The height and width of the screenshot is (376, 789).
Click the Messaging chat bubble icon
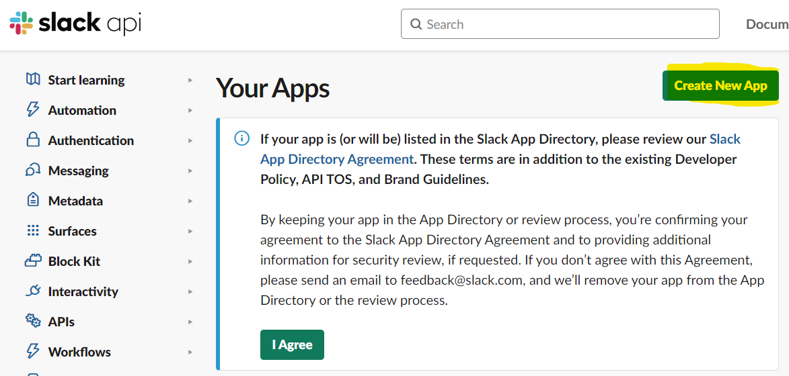[33, 170]
